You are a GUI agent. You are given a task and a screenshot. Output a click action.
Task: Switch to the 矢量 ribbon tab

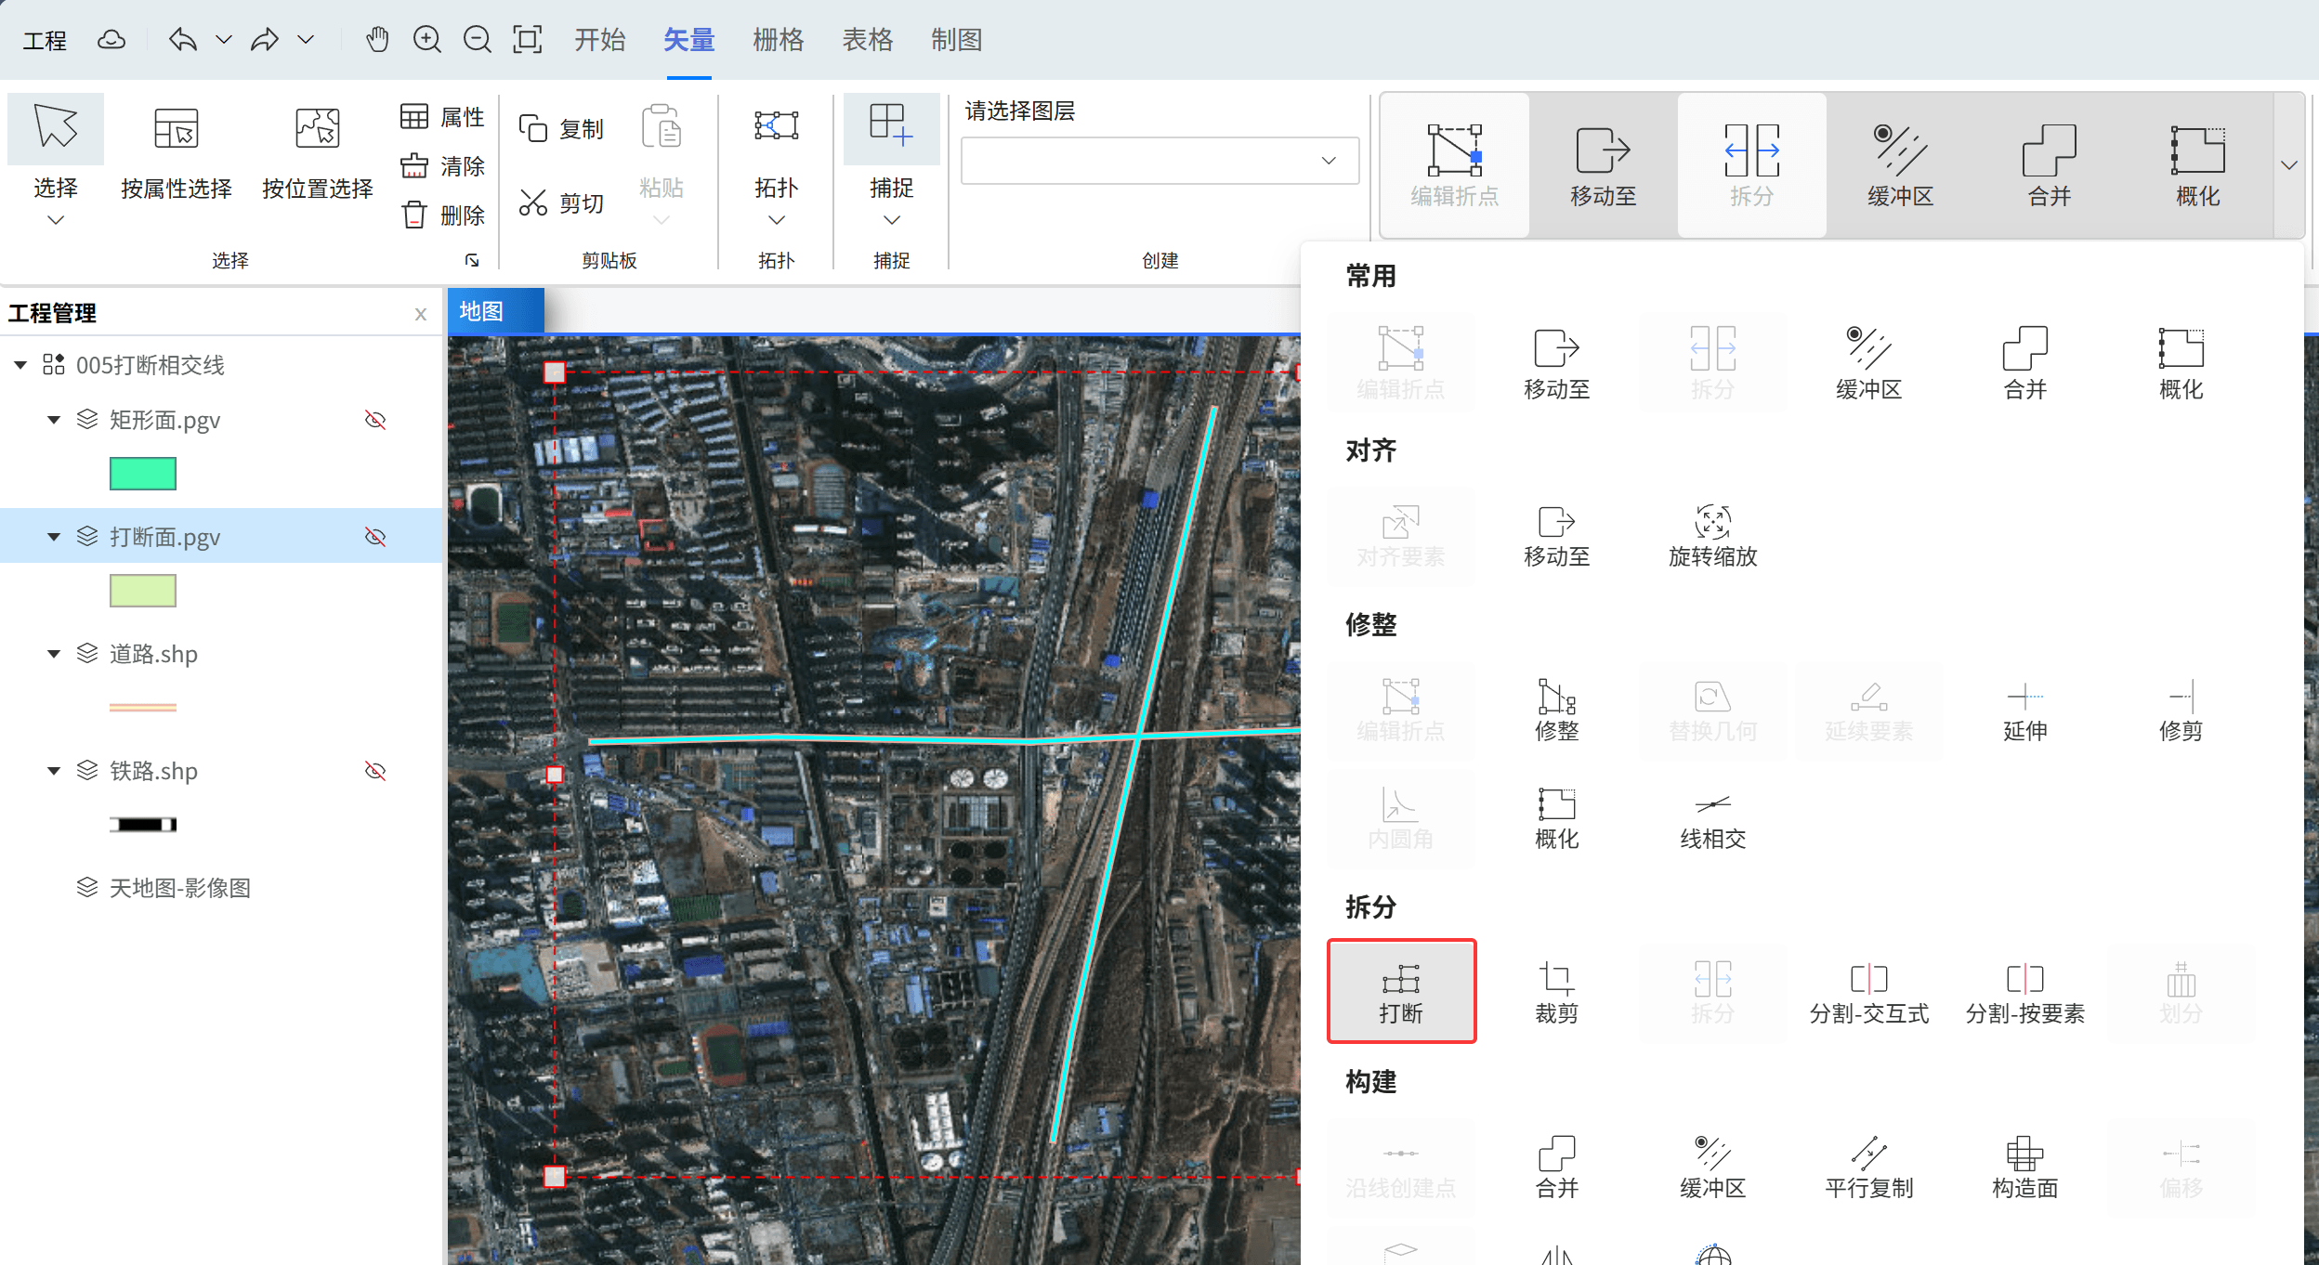[688, 40]
